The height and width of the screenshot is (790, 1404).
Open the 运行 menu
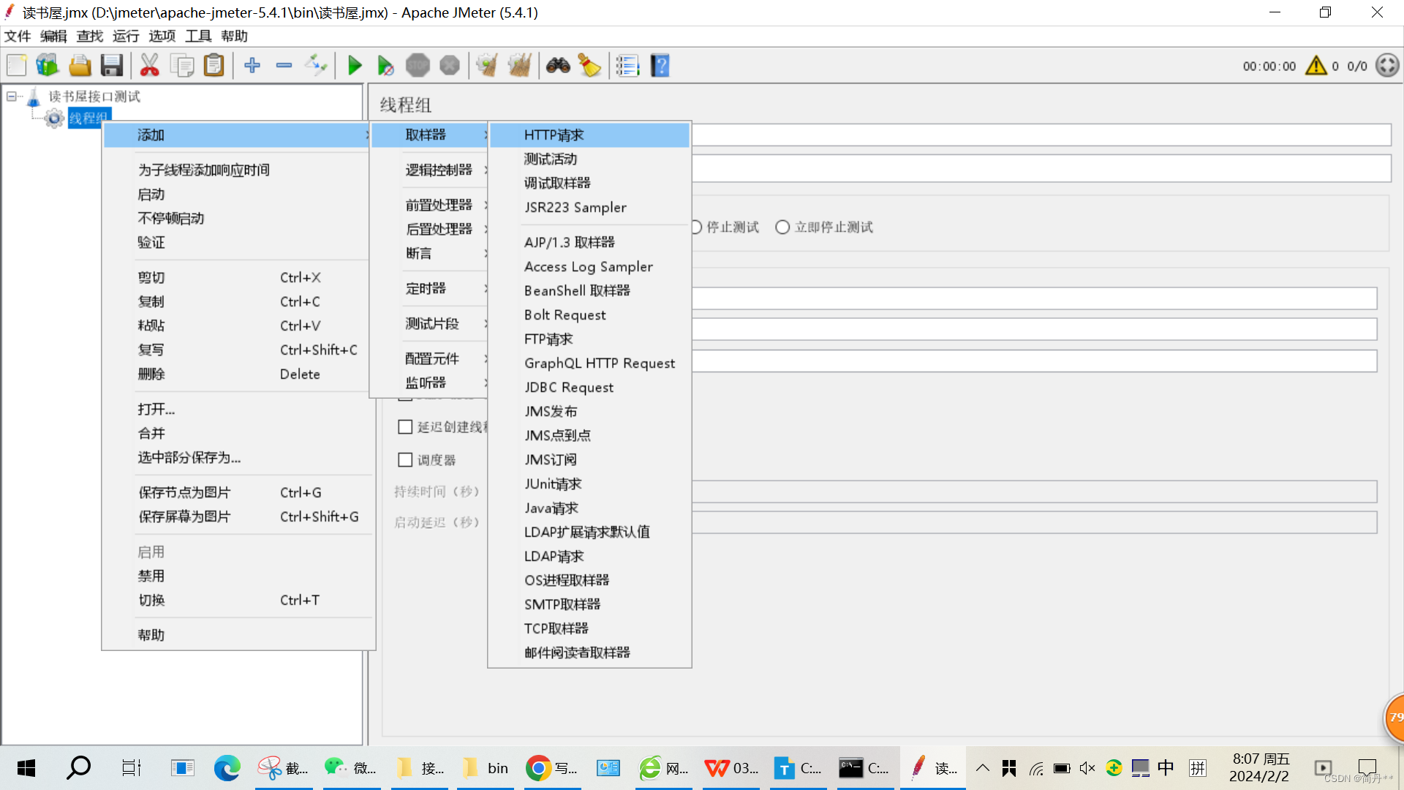click(x=126, y=37)
